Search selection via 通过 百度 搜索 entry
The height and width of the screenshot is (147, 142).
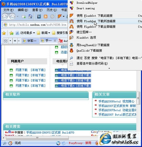coord(105,58)
